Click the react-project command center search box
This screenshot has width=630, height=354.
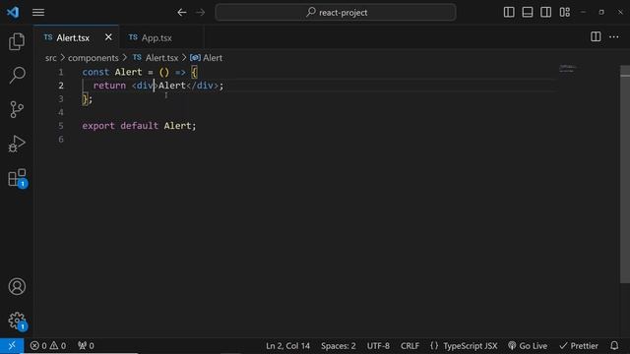tap(336, 13)
